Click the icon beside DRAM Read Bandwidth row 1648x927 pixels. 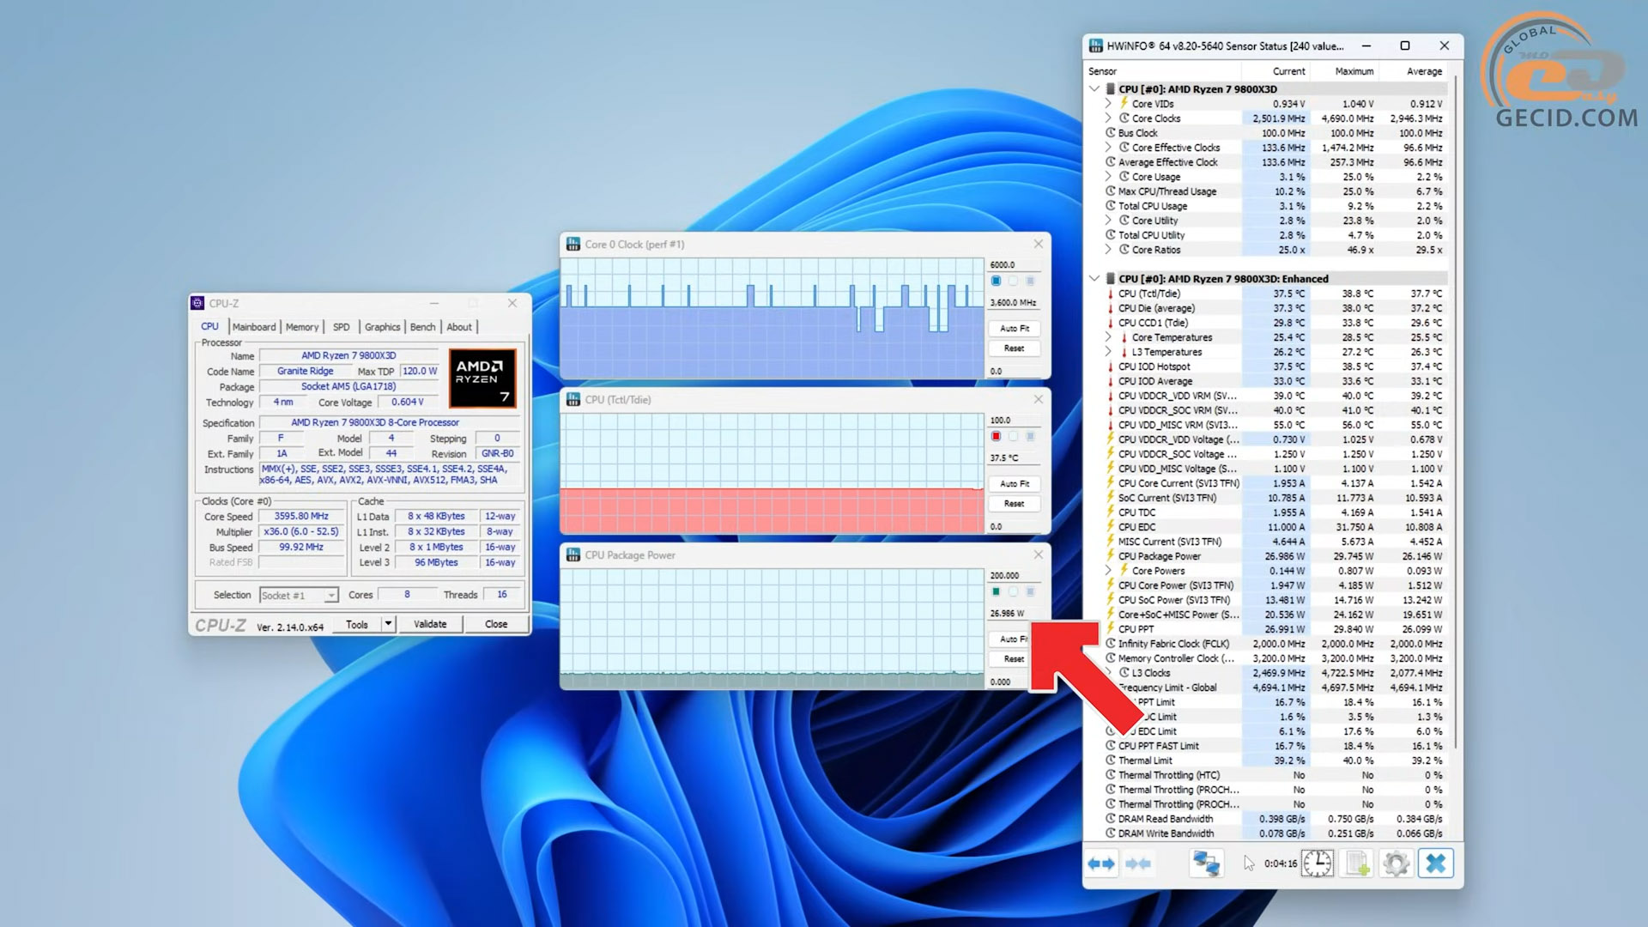pyautogui.click(x=1111, y=819)
